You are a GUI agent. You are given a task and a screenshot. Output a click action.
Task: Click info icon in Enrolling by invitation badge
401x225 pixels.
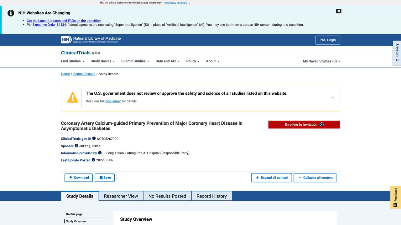point(321,124)
